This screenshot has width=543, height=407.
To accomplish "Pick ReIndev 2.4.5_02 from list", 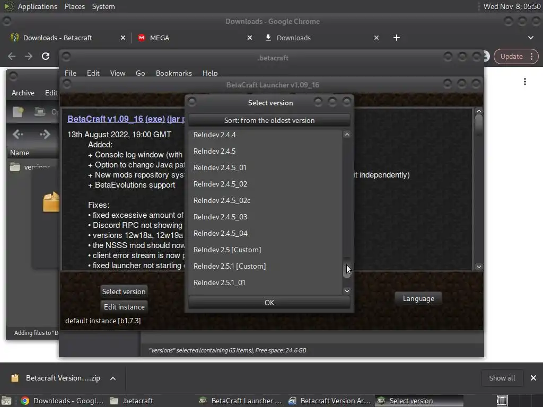I will coord(265,184).
